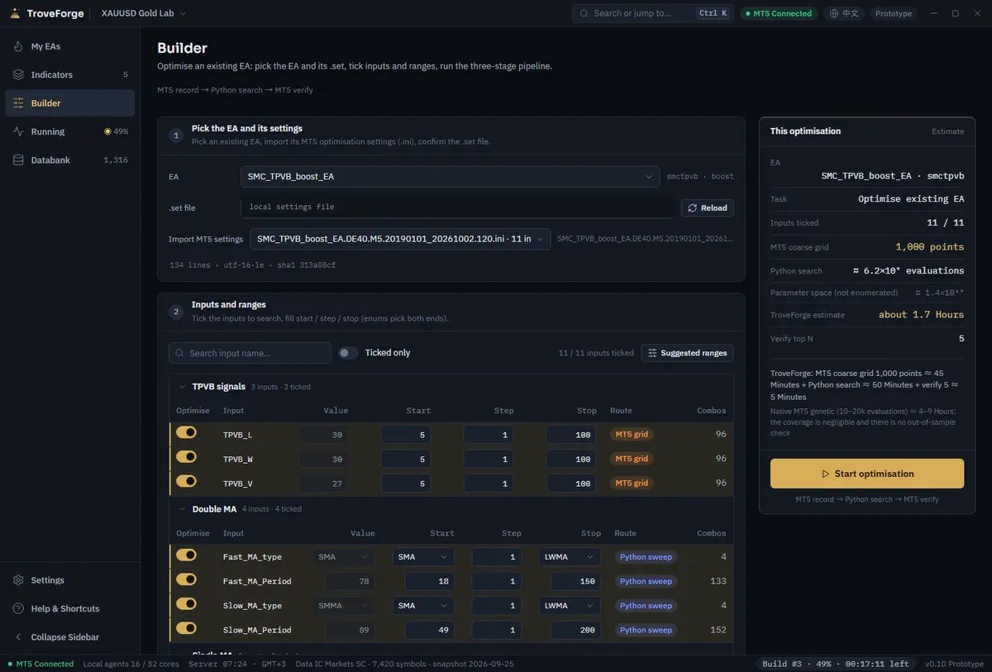
Task: Open Settings gear icon in sidebar
Action: tap(18, 580)
